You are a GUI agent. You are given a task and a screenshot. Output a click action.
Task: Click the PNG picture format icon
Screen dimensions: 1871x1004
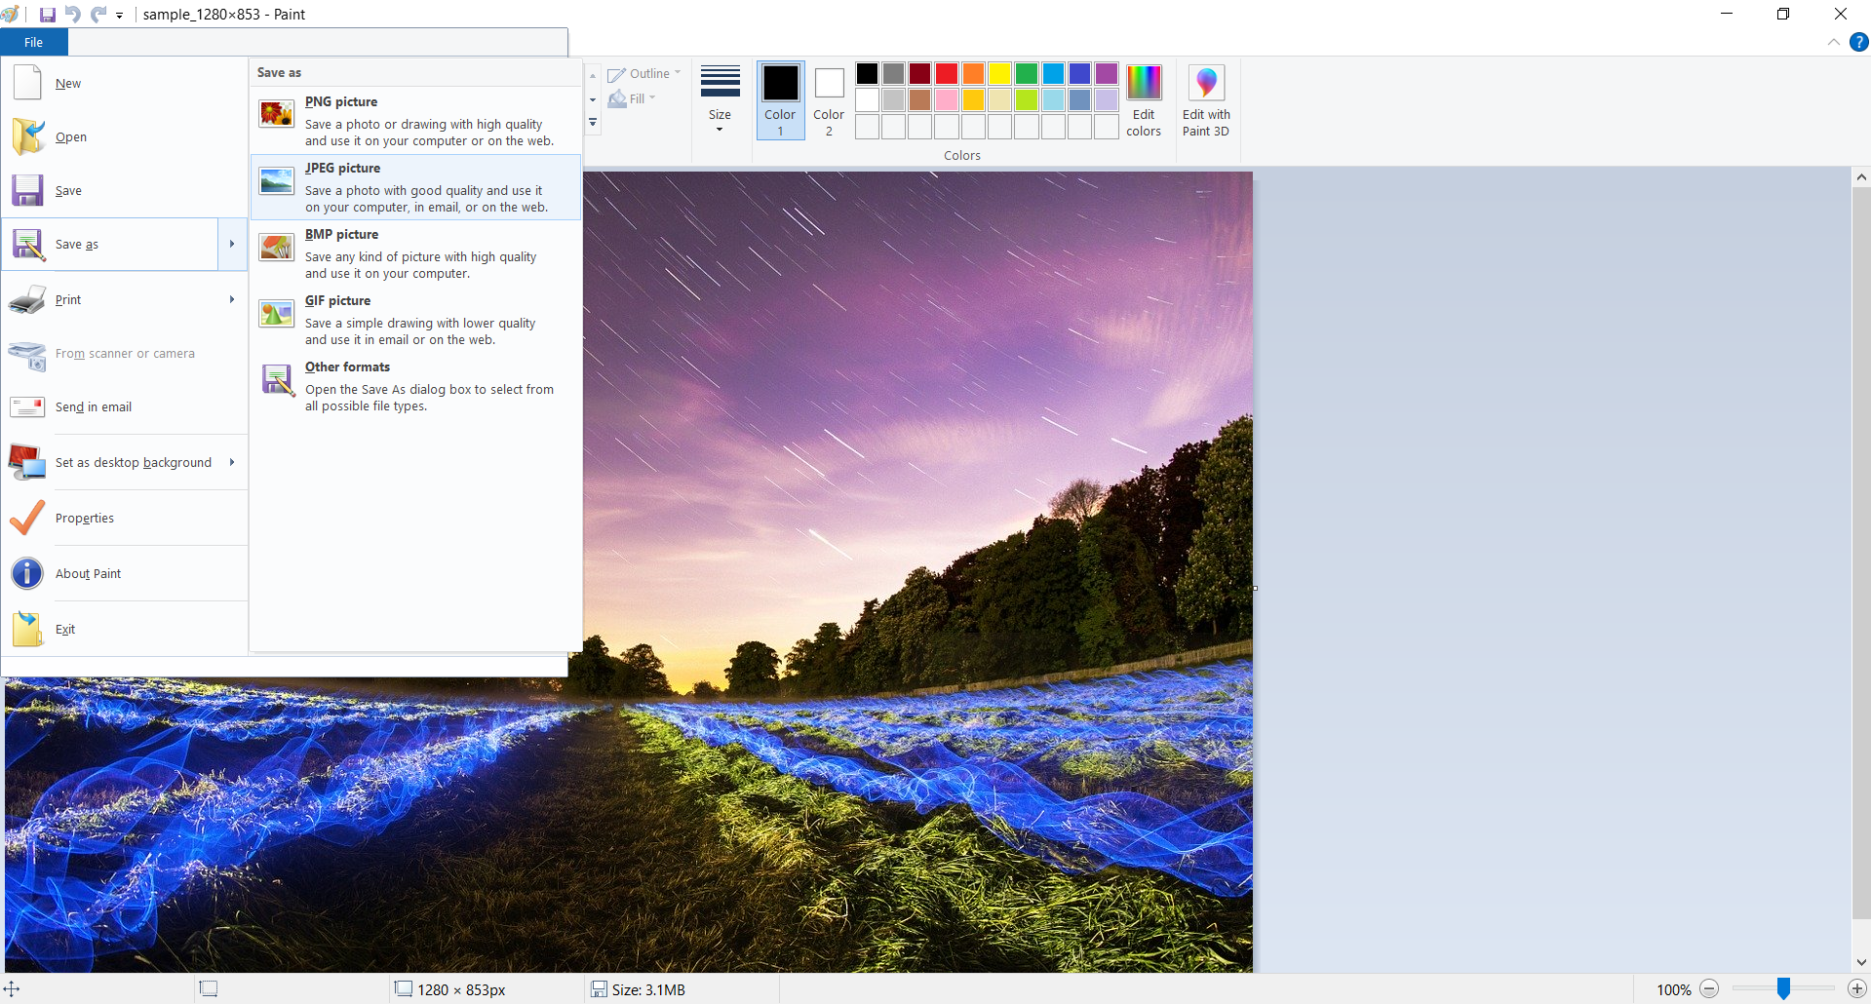click(277, 114)
